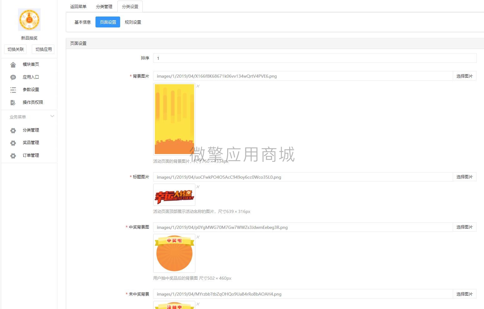Remove the 背景图片 thumbnail with its X icon
Screen dimensions: 484x309
point(198,86)
